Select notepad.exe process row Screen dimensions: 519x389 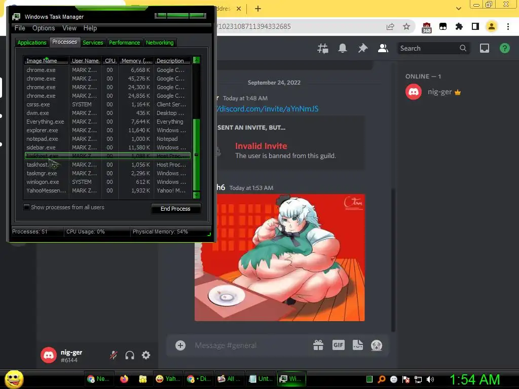[107, 139]
